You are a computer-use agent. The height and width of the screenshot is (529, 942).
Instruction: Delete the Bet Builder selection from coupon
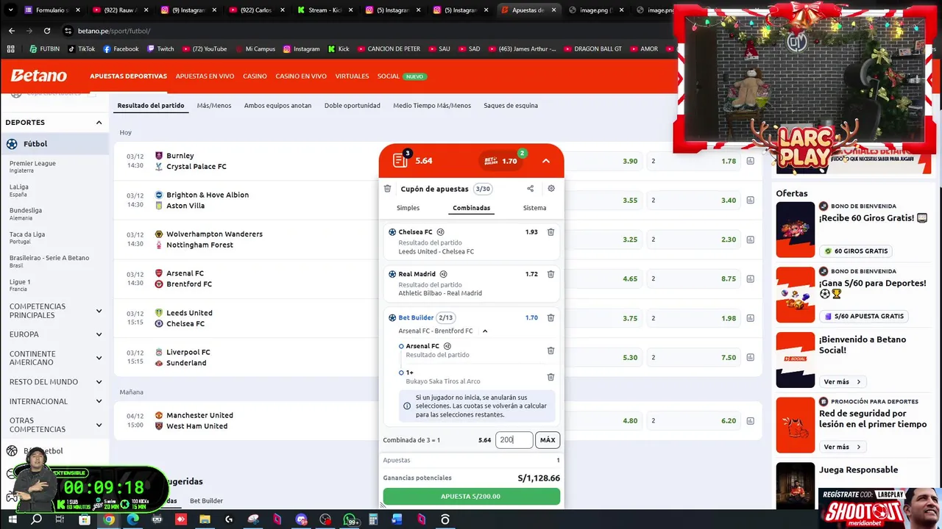click(x=550, y=318)
